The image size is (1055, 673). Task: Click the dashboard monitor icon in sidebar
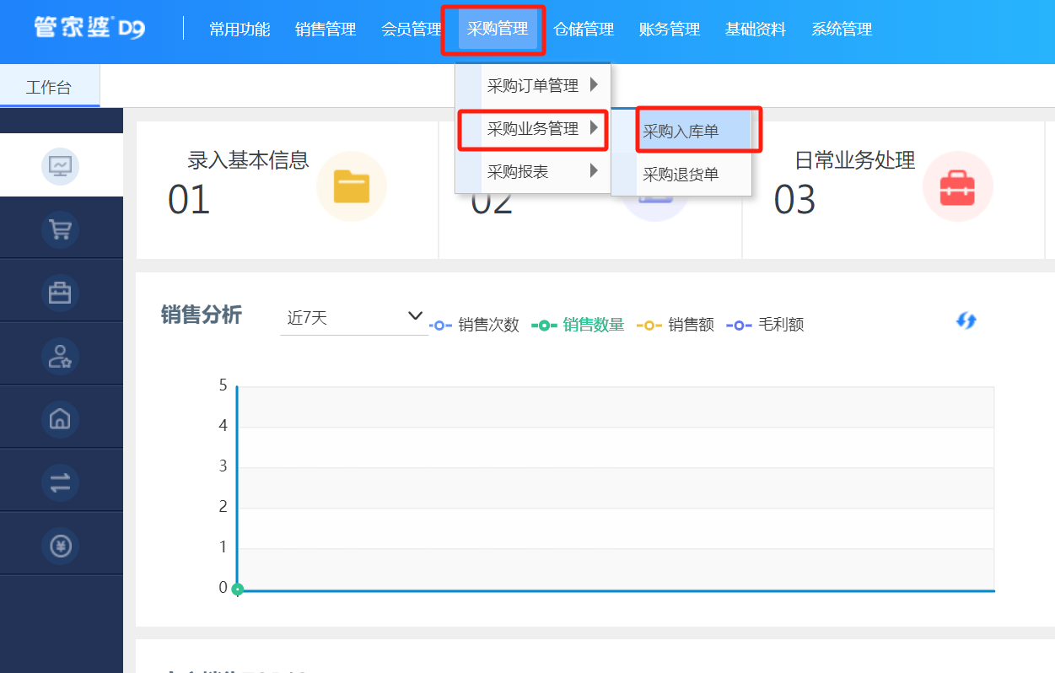point(60,165)
